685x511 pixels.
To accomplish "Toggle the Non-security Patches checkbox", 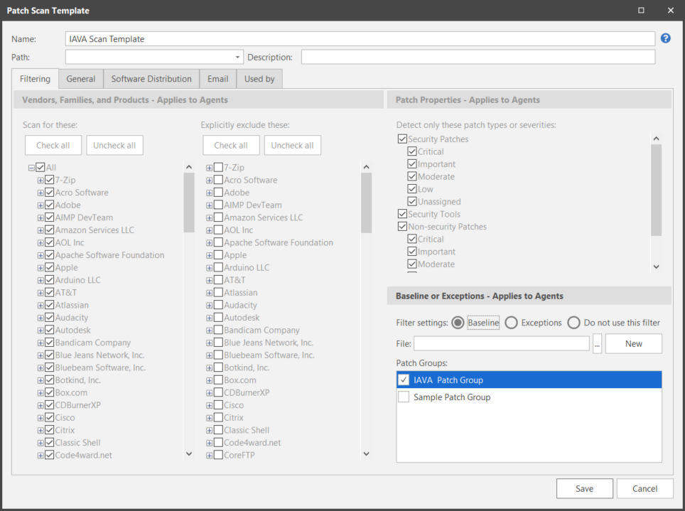I will 402,227.
